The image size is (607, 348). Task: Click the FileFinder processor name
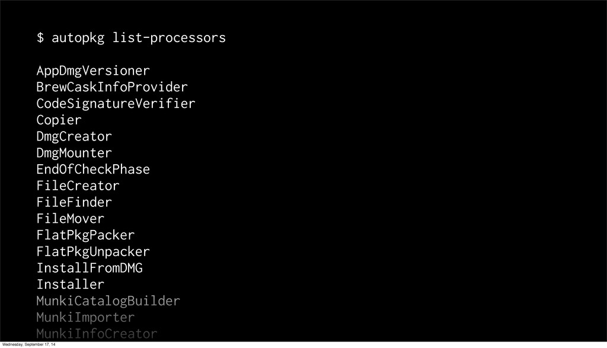(x=74, y=203)
